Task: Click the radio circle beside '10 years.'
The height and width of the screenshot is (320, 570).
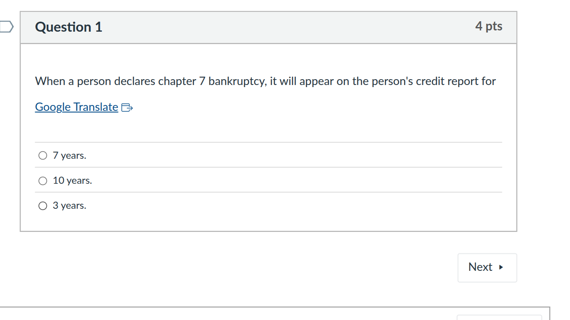Action: (43, 180)
